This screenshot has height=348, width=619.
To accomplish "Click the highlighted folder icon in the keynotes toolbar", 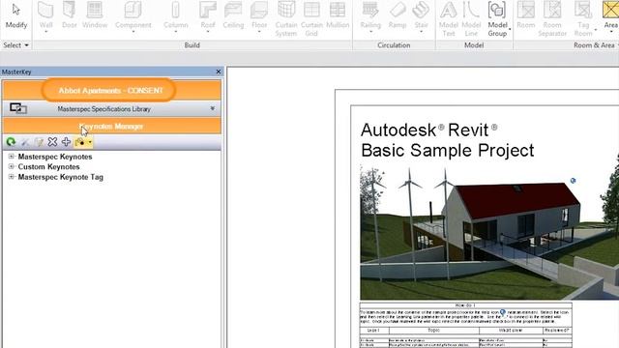I will [x=79, y=142].
